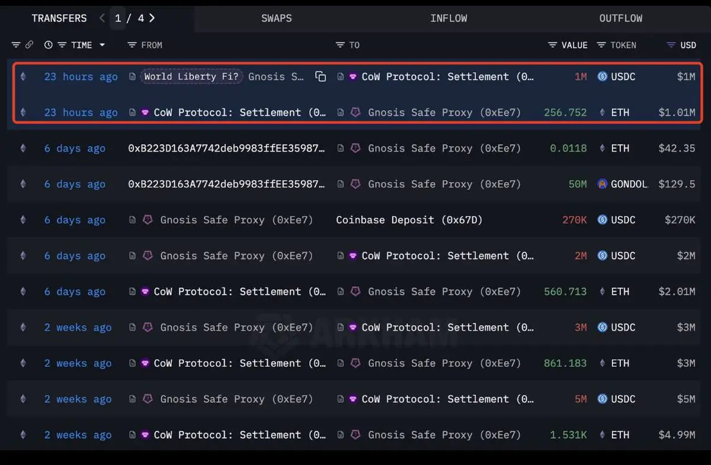Viewport: 711px width, 465px height.
Task: Open the 23 hours ago link on the 1M USDC row
Action: pyautogui.click(x=81, y=76)
